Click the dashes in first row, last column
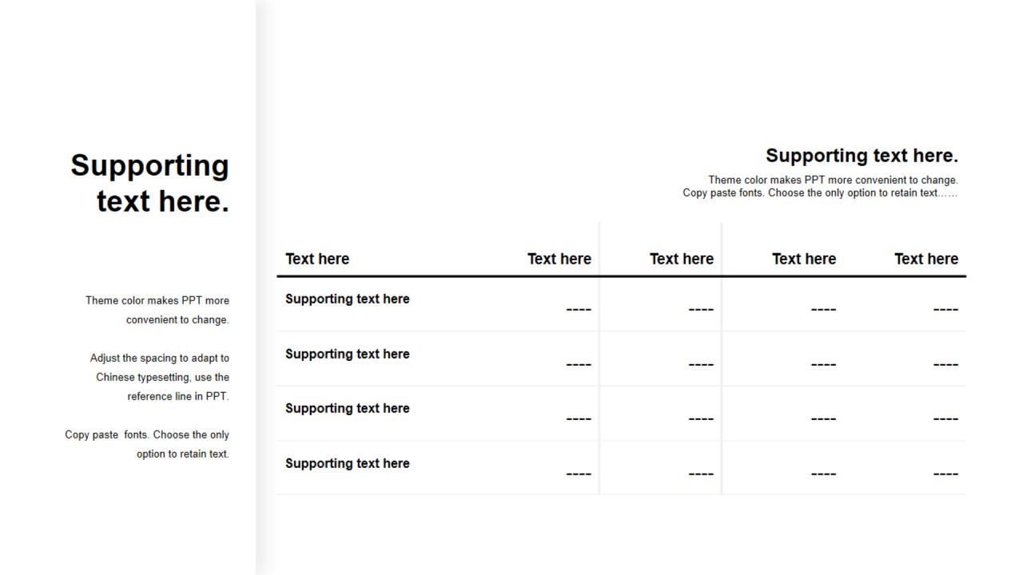Image resolution: width=1023 pixels, height=575 pixels. pyautogui.click(x=945, y=309)
